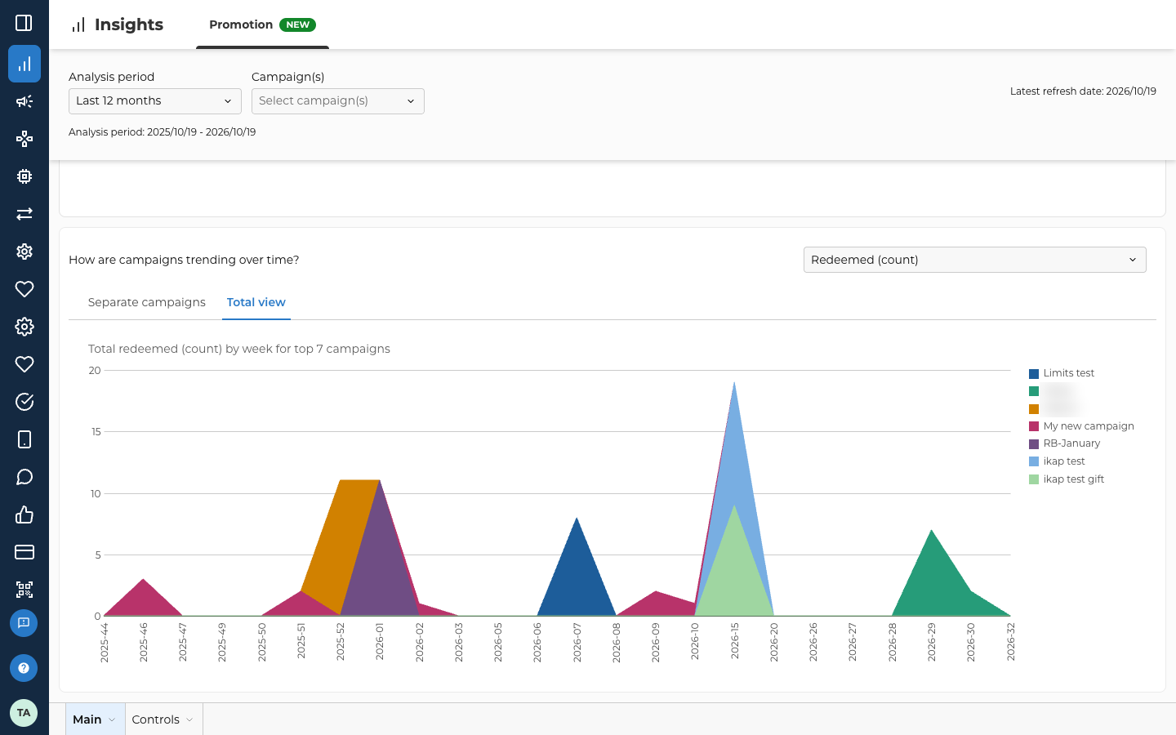Click the x-axis label 2025-44
Viewport: 1176px width, 735px height.
point(105,642)
